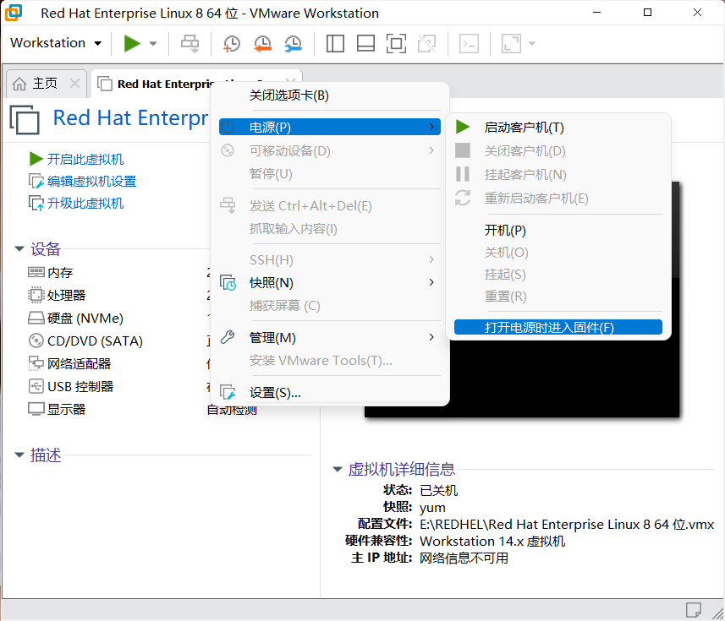
Task: Click the 已关机 status value
Action: 438,490
